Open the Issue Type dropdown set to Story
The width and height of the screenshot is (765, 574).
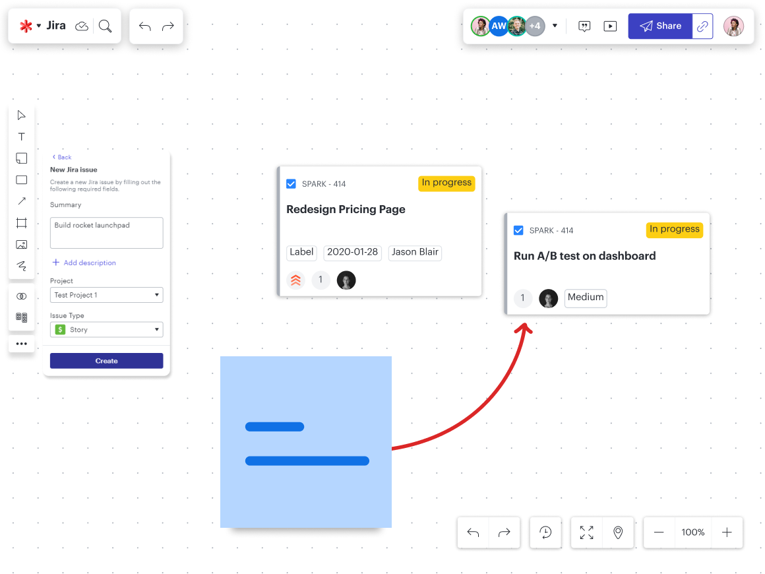pos(106,329)
